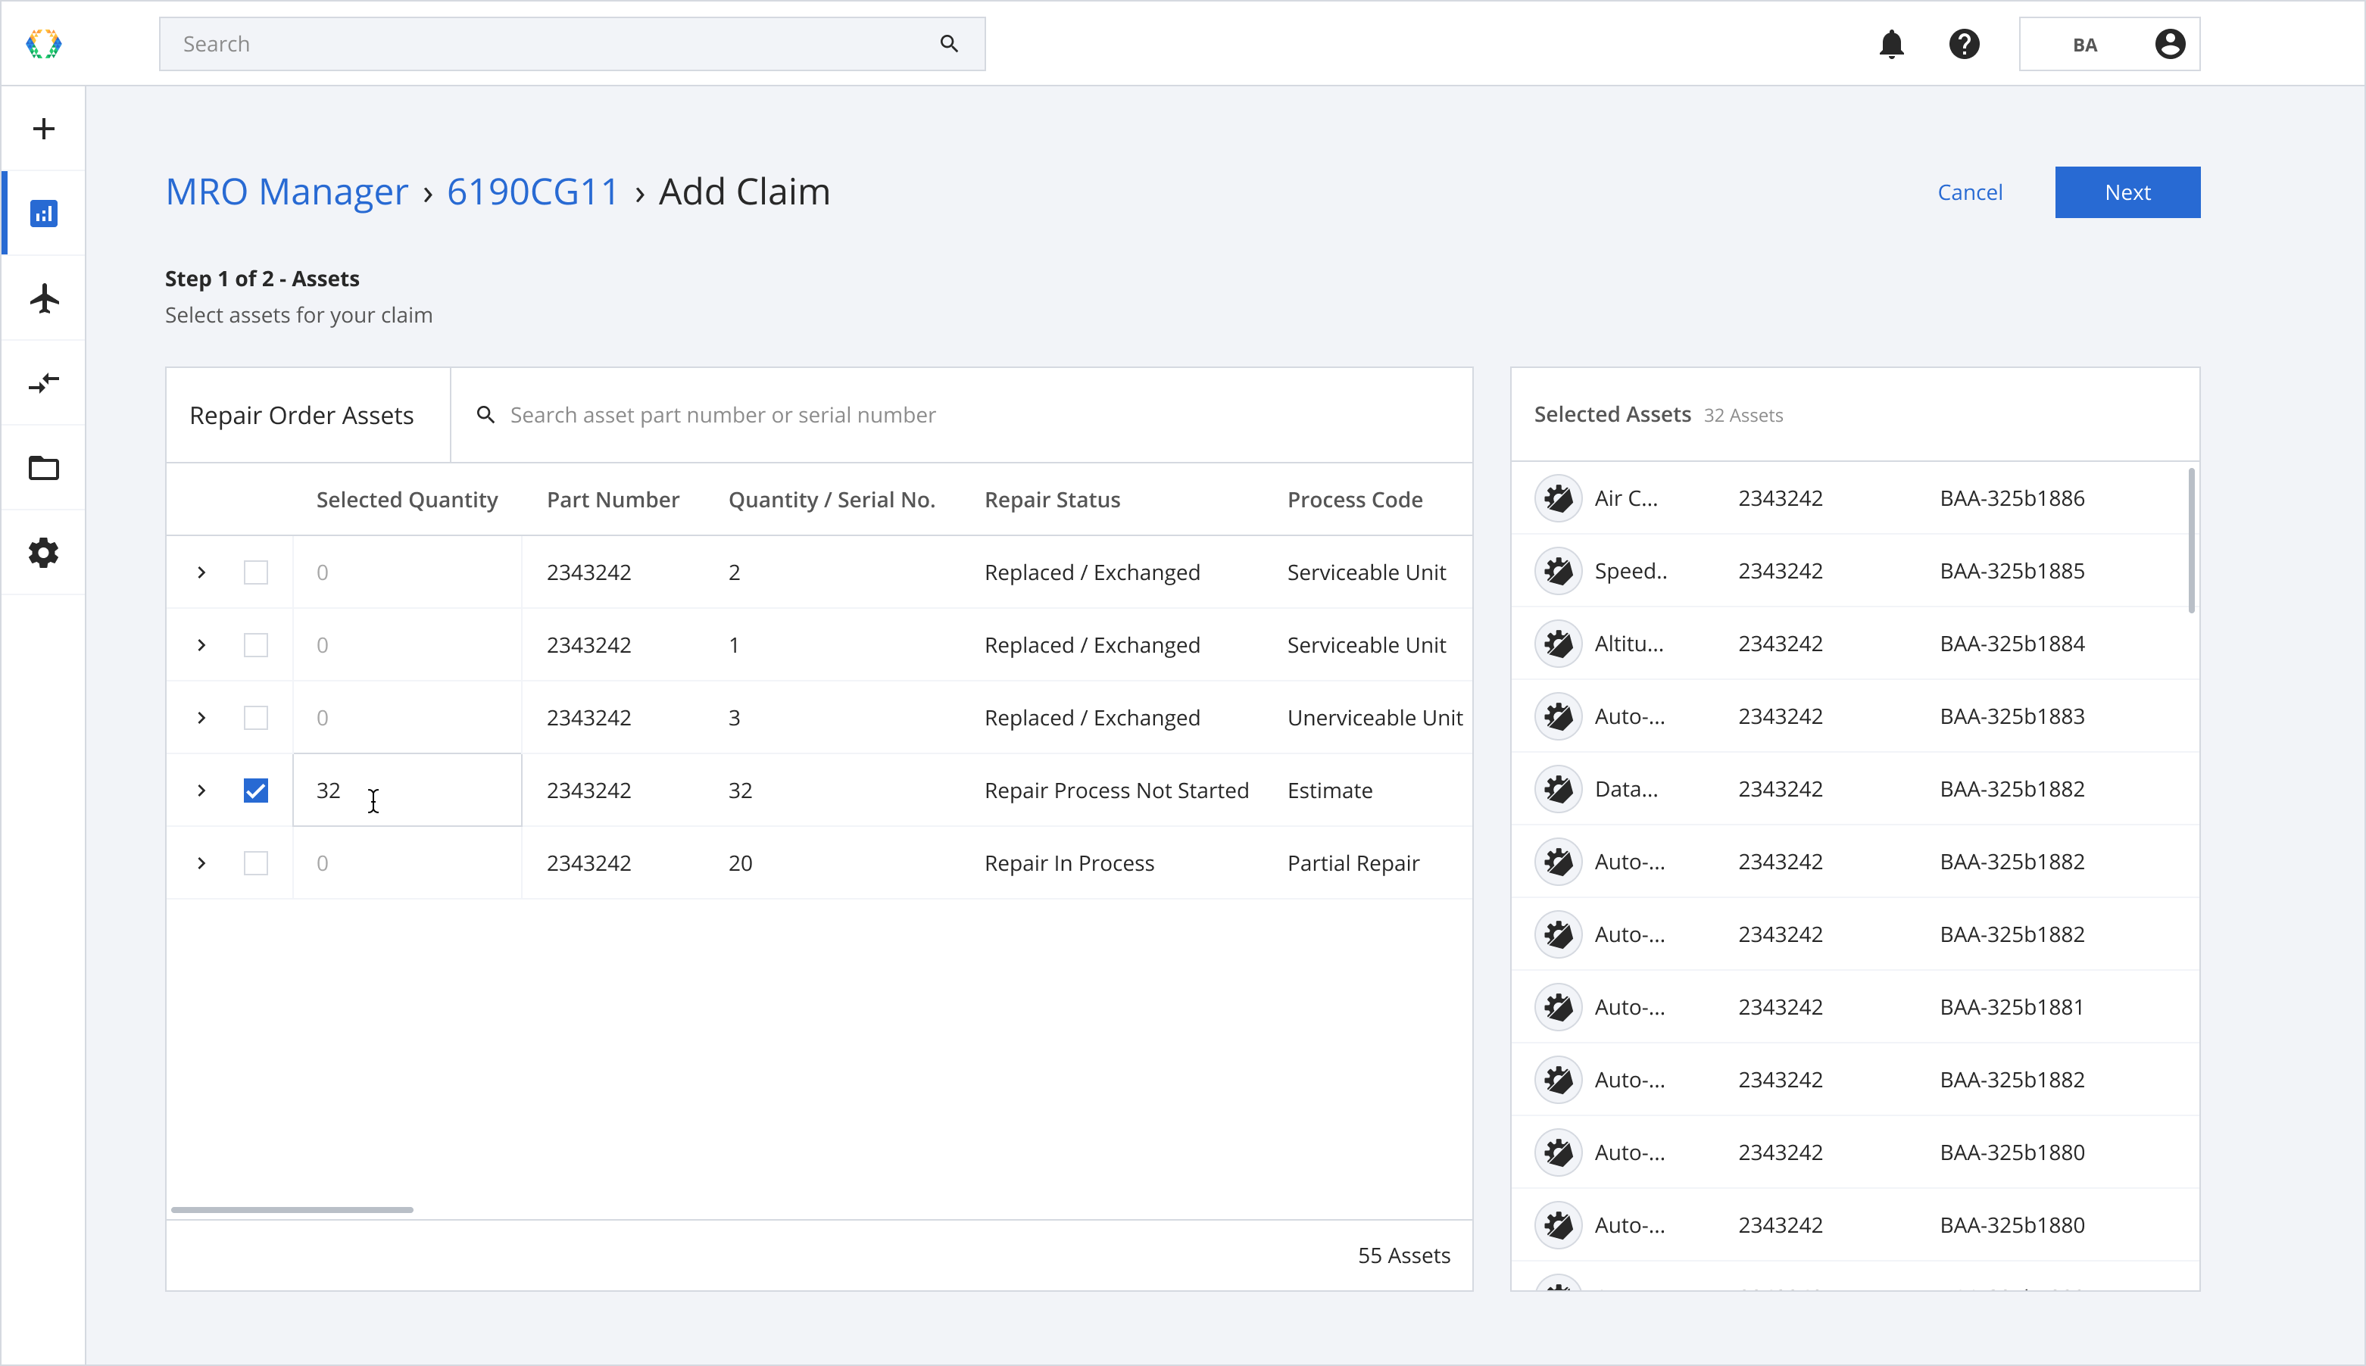Click asset icon in BAA-325b1881 row
This screenshot has height=1366, width=2366.
coord(1557,1006)
